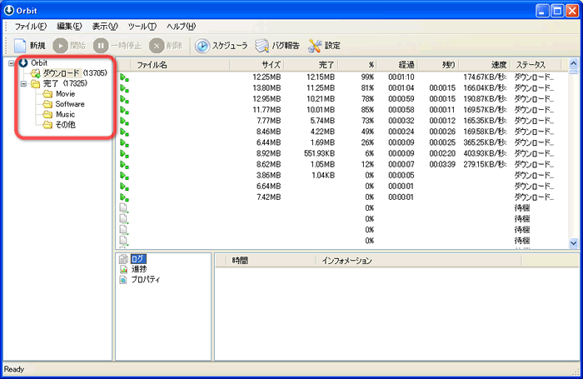Click the 新規 (New) toolbar button
583x379 pixels.
(29, 46)
